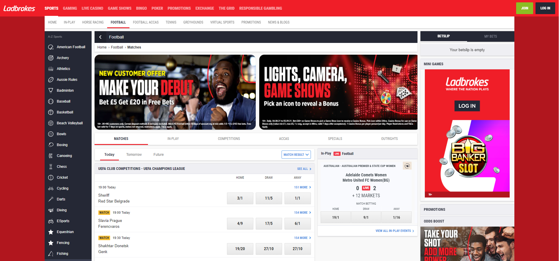Go to Horse Racing section

[93, 22]
